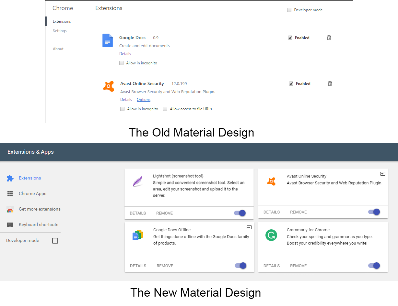Image resolution: width=398 pixels, height=306 pixels.
Task: Click Grammarly for Chrome title text
Action: click(x=308, y=230)
